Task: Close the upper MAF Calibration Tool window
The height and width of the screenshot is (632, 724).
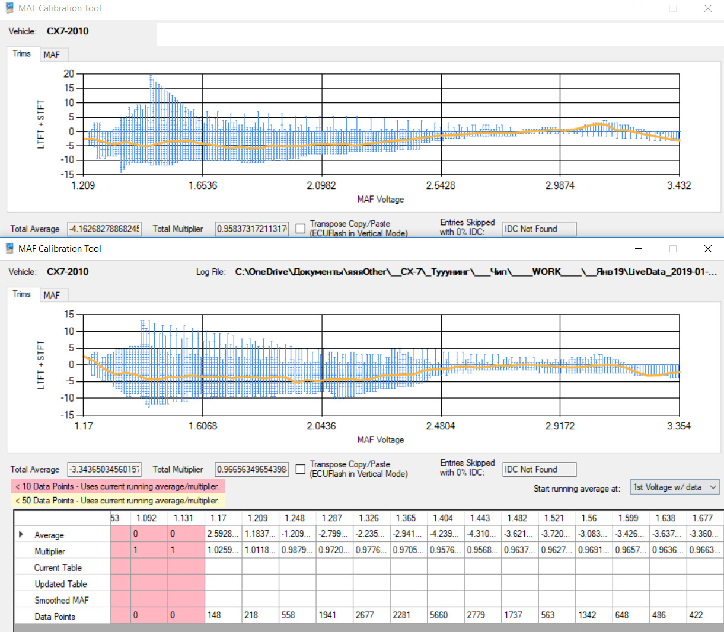Action: point(707,8)
